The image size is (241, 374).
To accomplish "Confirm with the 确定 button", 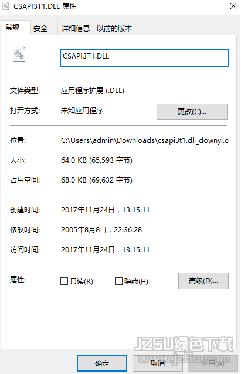I will 102,363.
